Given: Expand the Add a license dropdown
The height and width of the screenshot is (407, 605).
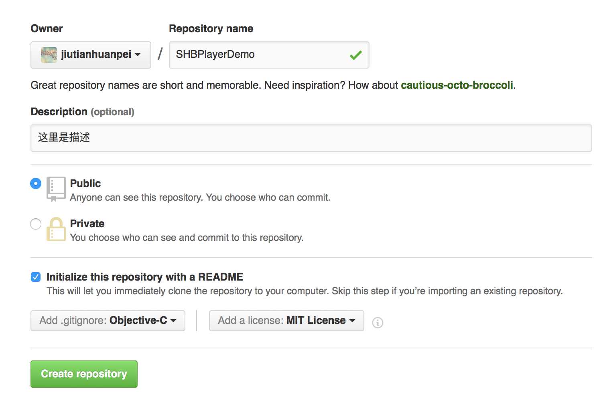Looking at the screenshot, I should (286, 321).
